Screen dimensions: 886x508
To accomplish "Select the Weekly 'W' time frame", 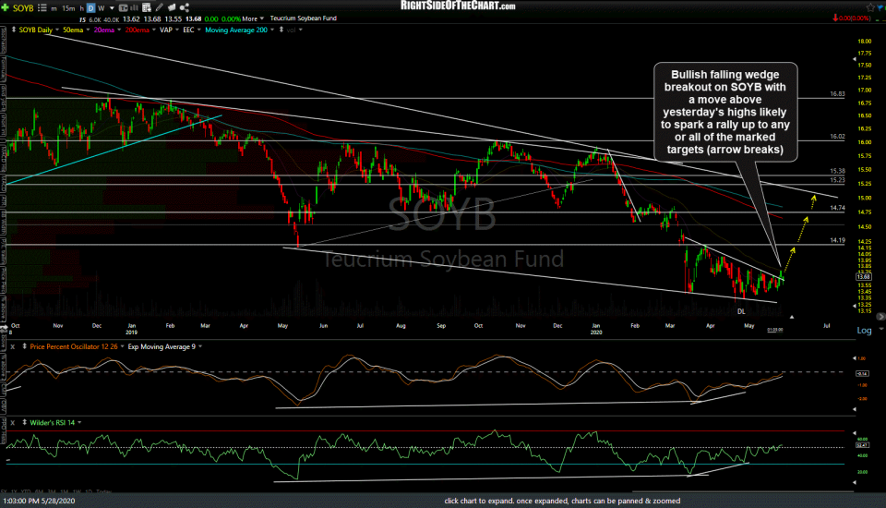I will point(102,8).
